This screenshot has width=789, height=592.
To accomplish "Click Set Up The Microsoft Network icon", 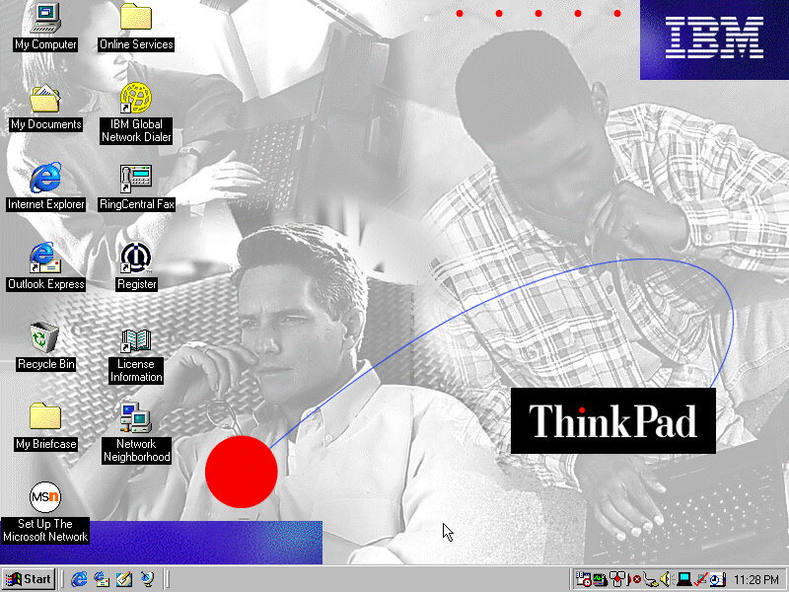I will 45,498.
